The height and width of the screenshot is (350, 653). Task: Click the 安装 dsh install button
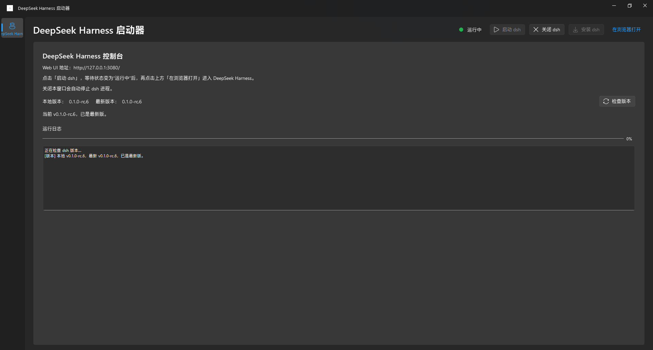[x=586, y=30]
